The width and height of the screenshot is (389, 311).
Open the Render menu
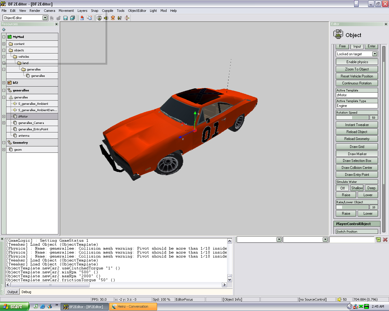(x=35, y=11)
